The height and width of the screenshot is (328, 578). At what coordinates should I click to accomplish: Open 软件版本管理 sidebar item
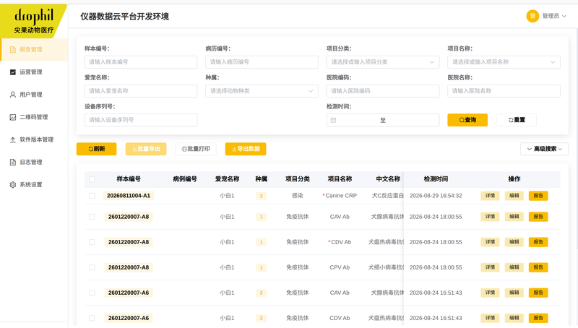[34, 139]
